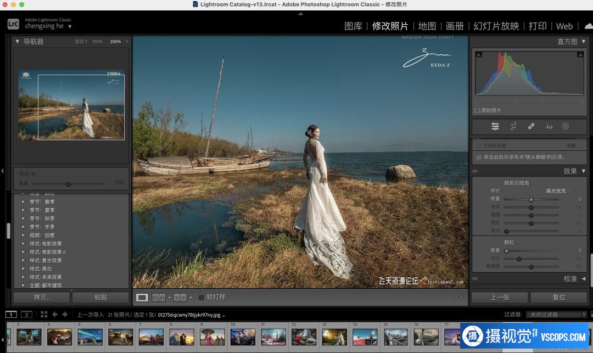This screenshot has height=353, width=593.
Task: Click the navigator preview image
Action: tap(71, 105)
